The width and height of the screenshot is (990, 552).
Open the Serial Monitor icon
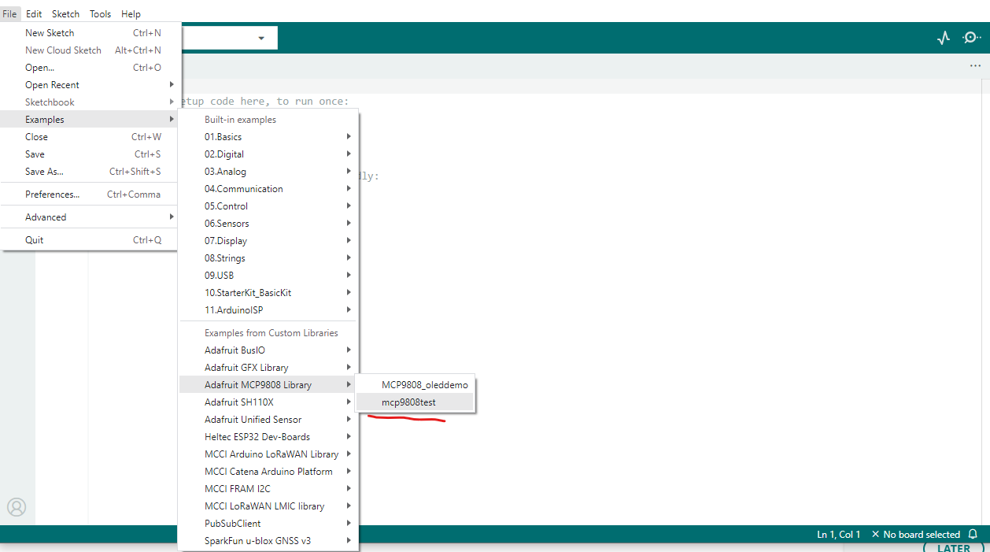point(971,38)
